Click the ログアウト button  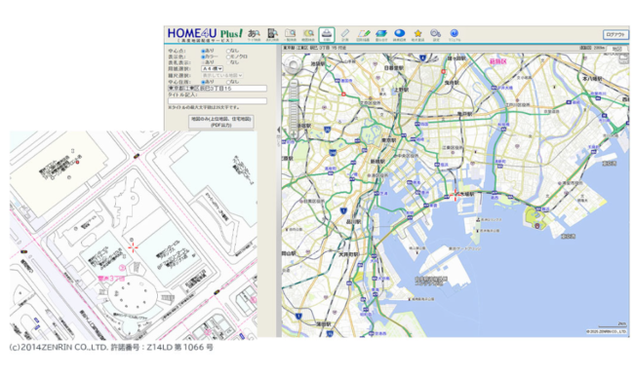pos(615,35)
